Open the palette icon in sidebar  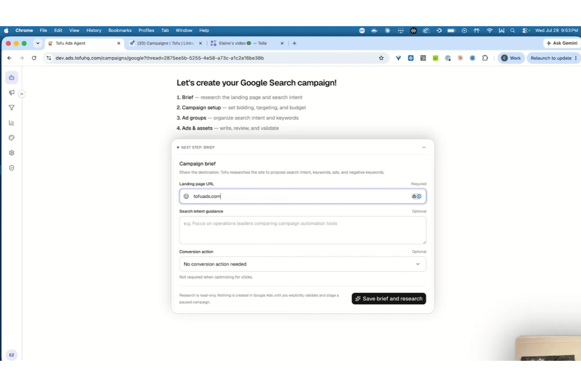(x=12, y=138)
